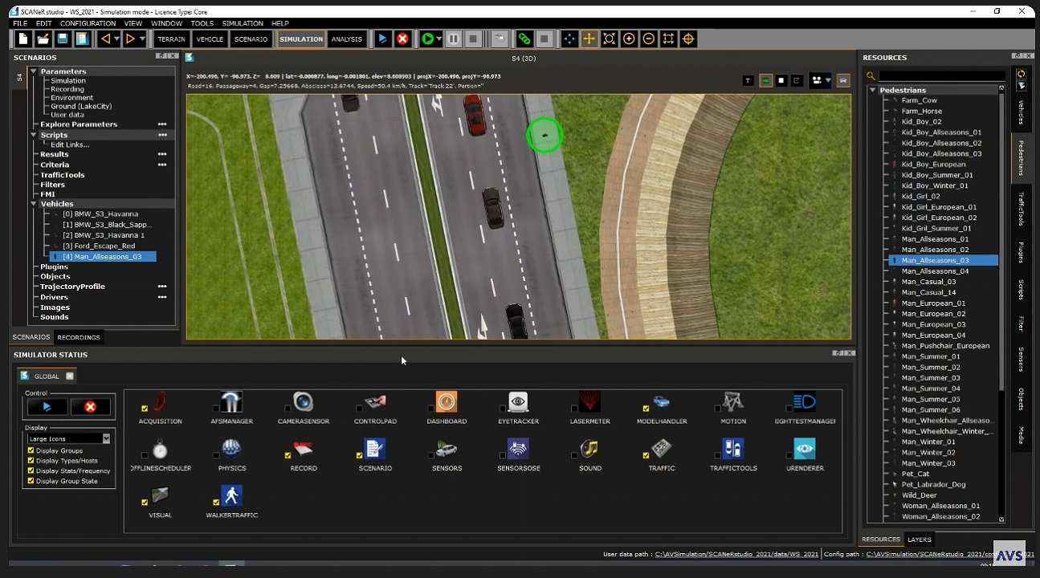Collapse the Pedestrians resource group
Screen dimensions: 1040x578
(x=872, y=90)
